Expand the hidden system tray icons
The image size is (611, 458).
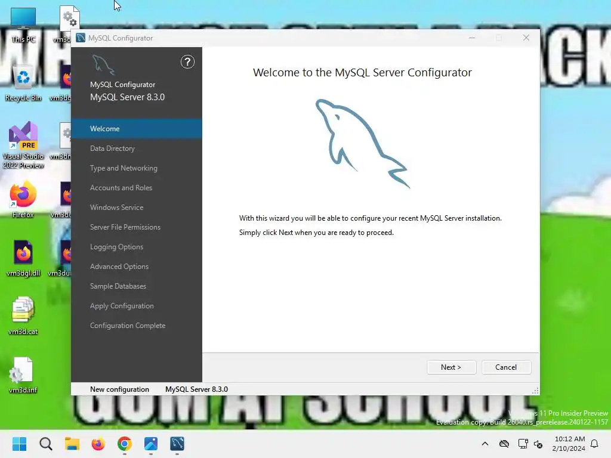[485, 444]
